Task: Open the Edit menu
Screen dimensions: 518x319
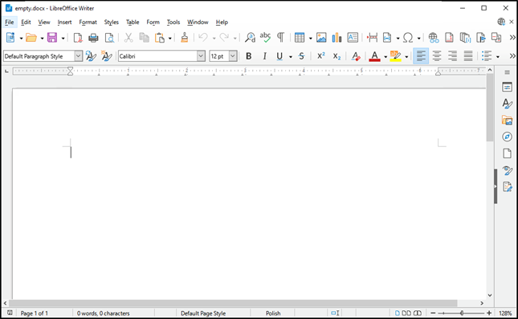Action: (x=26, y=22)
